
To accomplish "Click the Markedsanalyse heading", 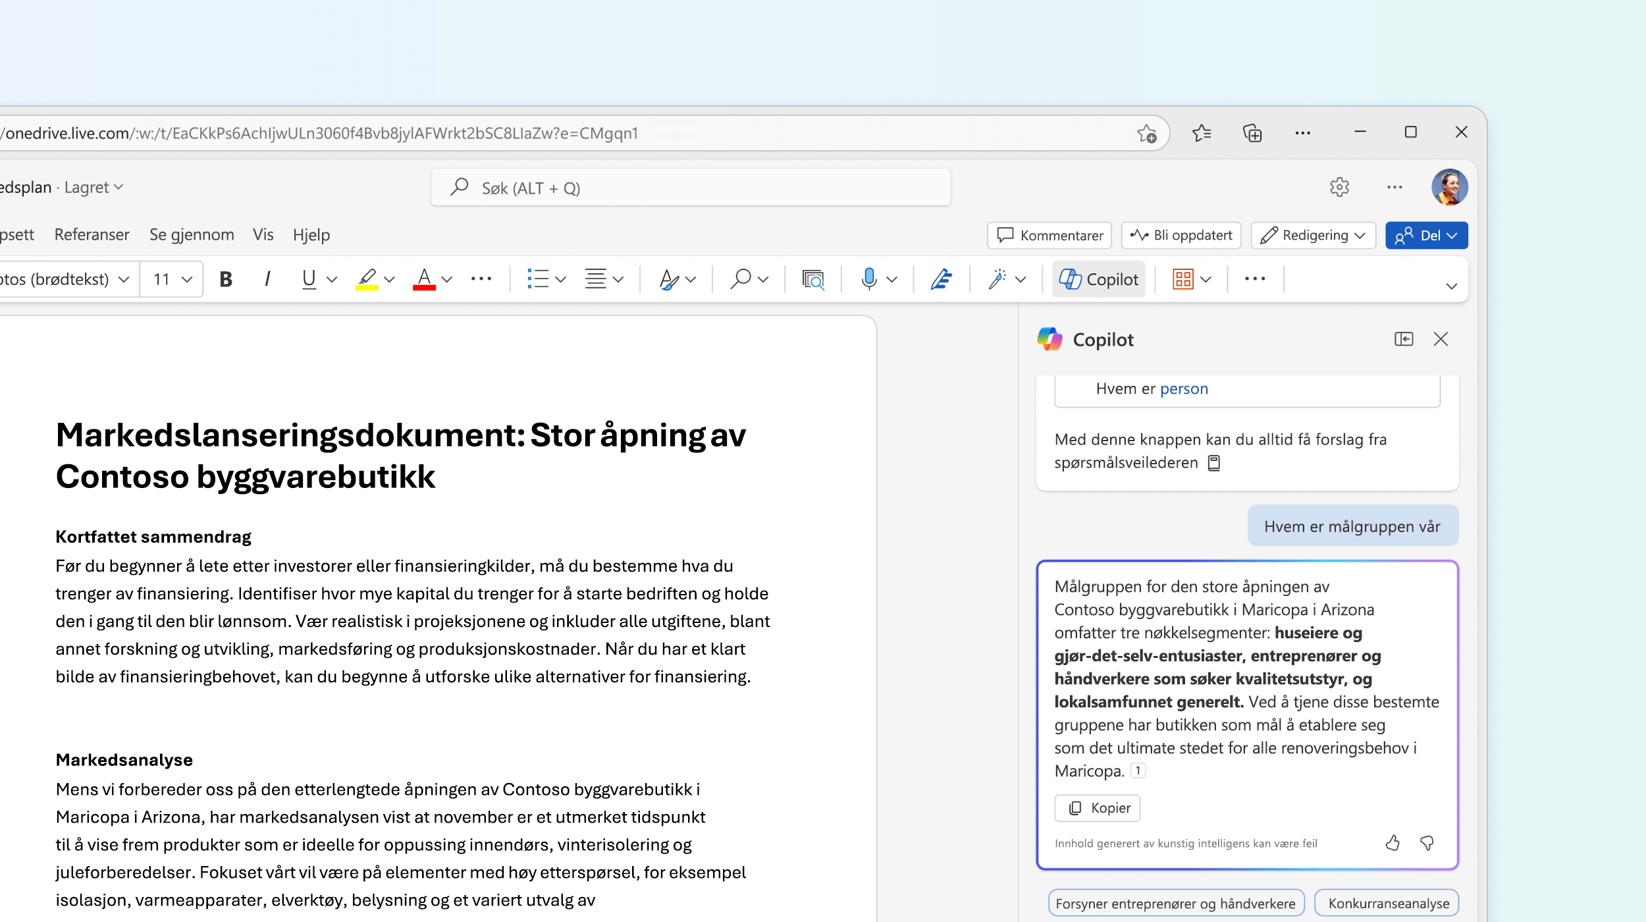I will point(124,760).
